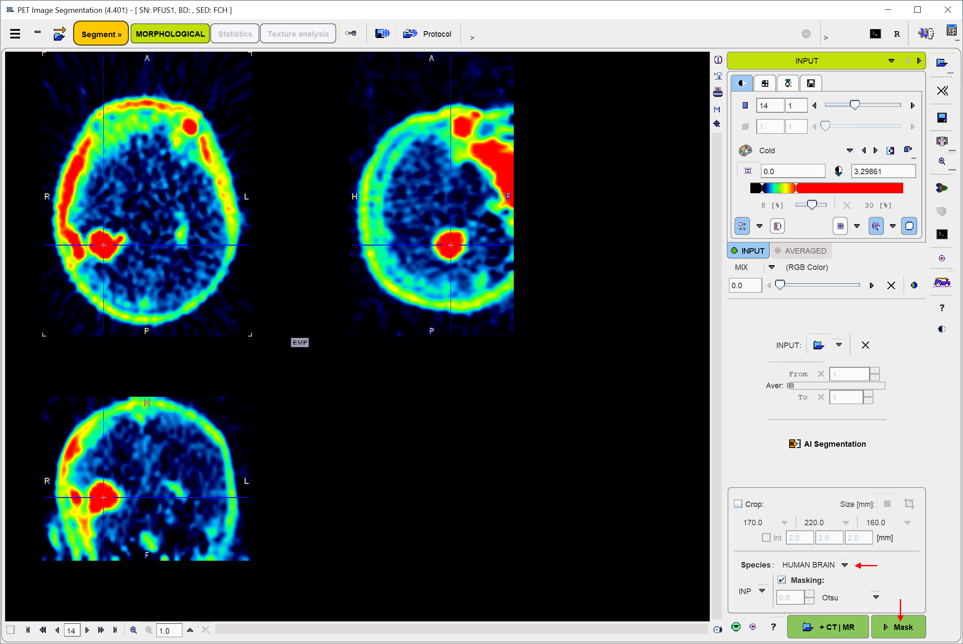Click the orthogonal layout icon in the controls
963x644 pixels.
click(x=742, y=226)
